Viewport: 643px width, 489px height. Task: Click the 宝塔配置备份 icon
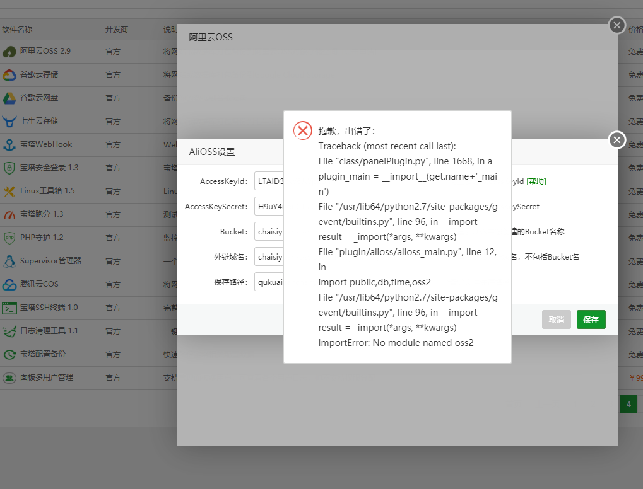(x=9, y=355)
